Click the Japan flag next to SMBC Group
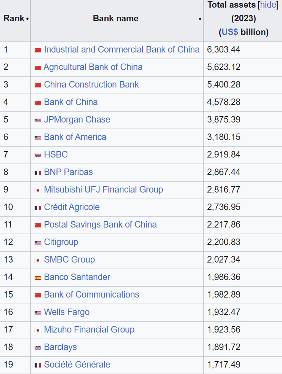Screen dimensions: 282x374 point(38,260)
